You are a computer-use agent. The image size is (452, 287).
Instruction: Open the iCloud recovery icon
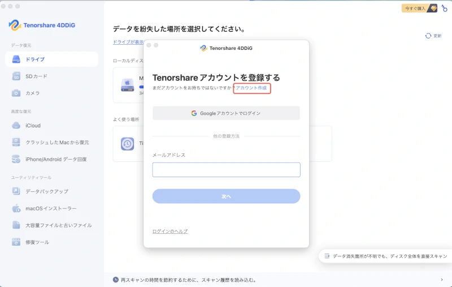point(16,125)
